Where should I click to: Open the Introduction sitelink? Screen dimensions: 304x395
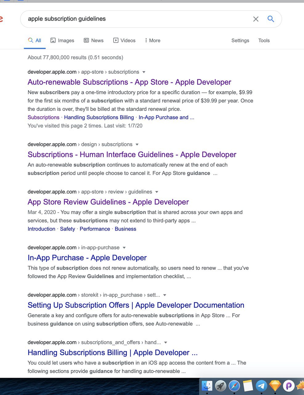41,229
